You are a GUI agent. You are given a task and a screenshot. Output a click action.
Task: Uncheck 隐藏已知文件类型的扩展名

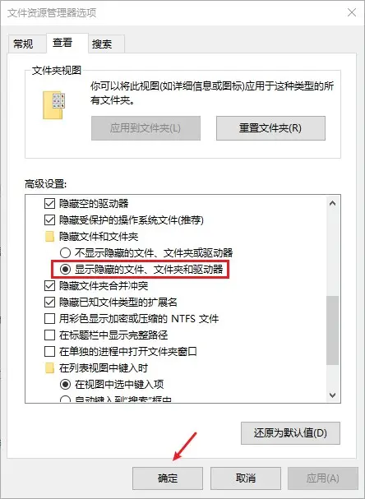pos(49,303)
